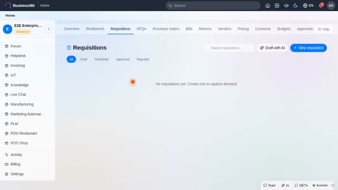
Task: Click the Enterprise plan badge
Action: (23, 32)
